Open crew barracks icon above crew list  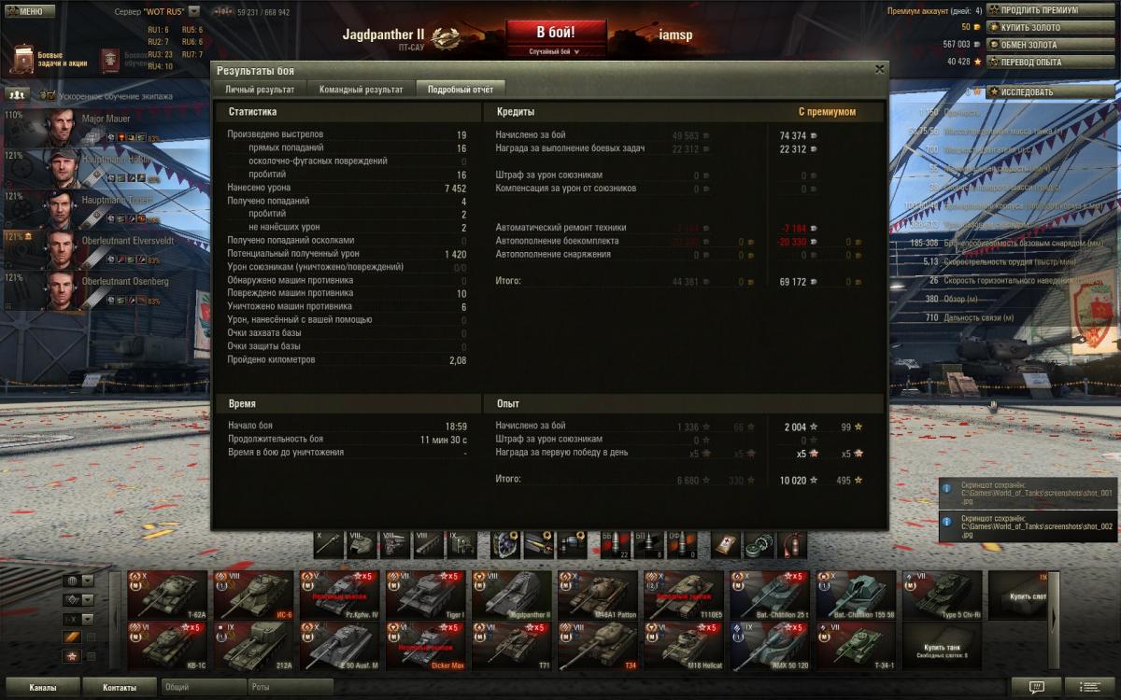tap(18, 95)
